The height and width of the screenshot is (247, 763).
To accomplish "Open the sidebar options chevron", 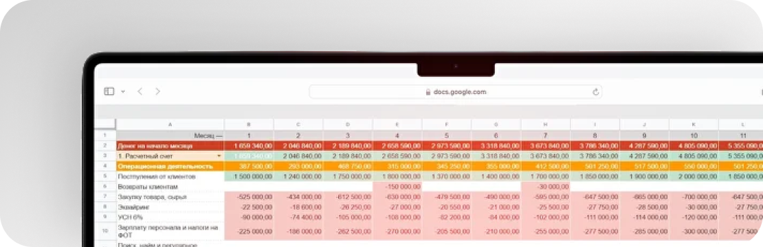I will coord(123,91).
